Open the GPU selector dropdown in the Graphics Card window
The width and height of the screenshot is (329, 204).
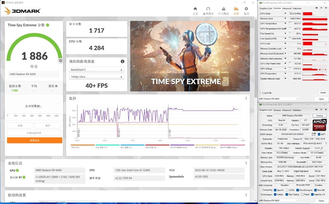coord(278,201)
